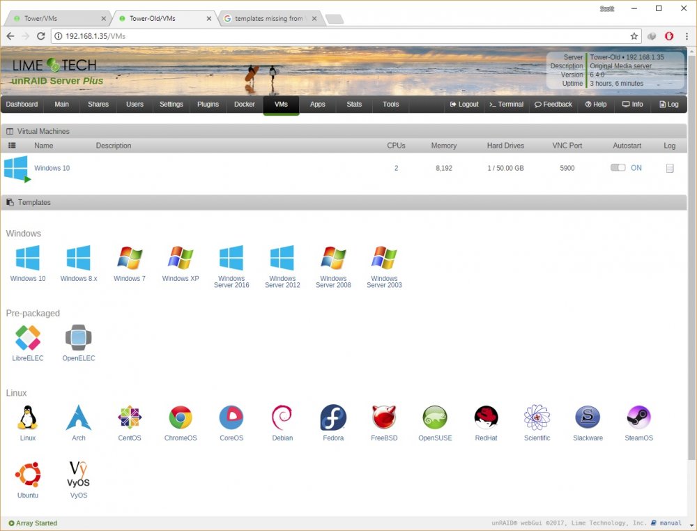Viewport: 697px width, 531px height.
Task: Pick the Scientific Linux template icon
Action: pyautogui.click(x=537, y=417)
